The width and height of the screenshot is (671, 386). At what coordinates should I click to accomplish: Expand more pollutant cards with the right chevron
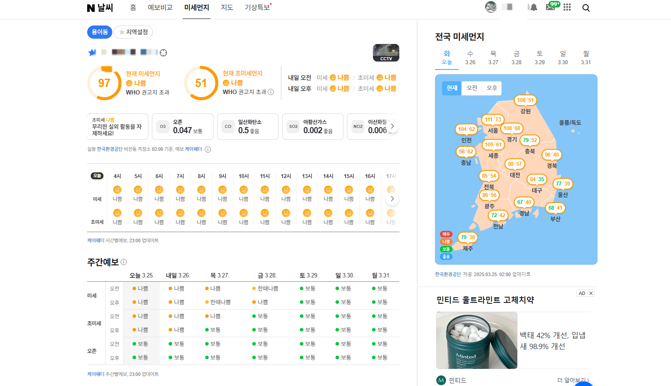392,126
